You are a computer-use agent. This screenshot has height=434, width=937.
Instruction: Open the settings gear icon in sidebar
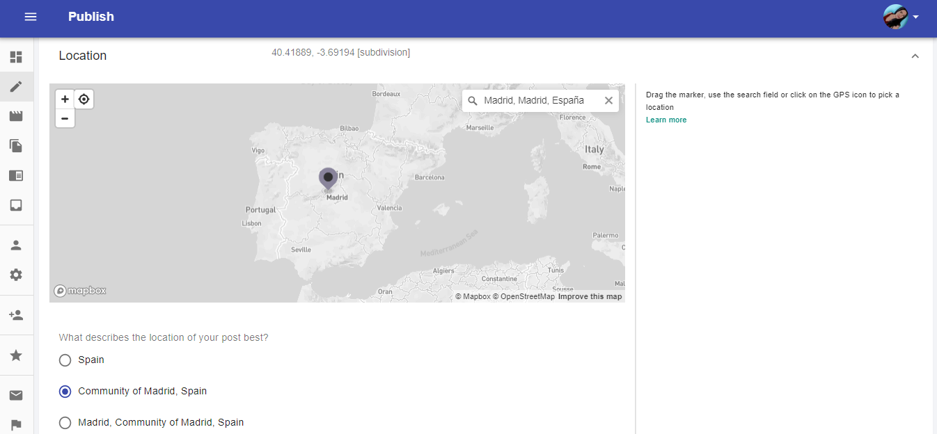click(16, 275)
